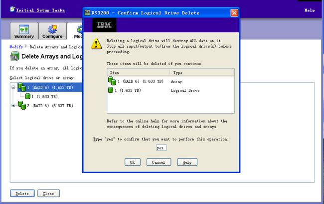Click the 'Type' column header
Image resolution: width=324 pixels, height=204 pixels.
[202, 72]
